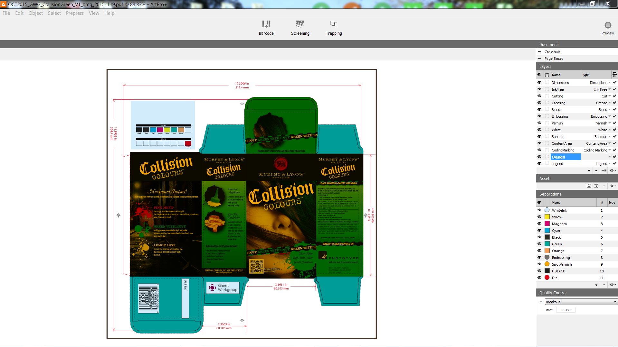Open the Edit menu
Screen dimensions: 618x347
tap(19, 13)
